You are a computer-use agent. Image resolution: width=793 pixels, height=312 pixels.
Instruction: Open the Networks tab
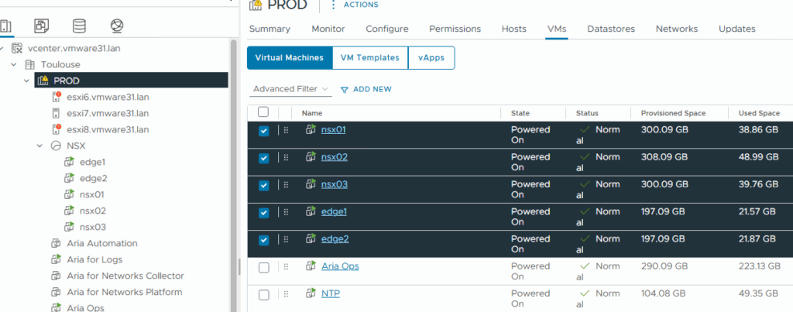[677, 29]
